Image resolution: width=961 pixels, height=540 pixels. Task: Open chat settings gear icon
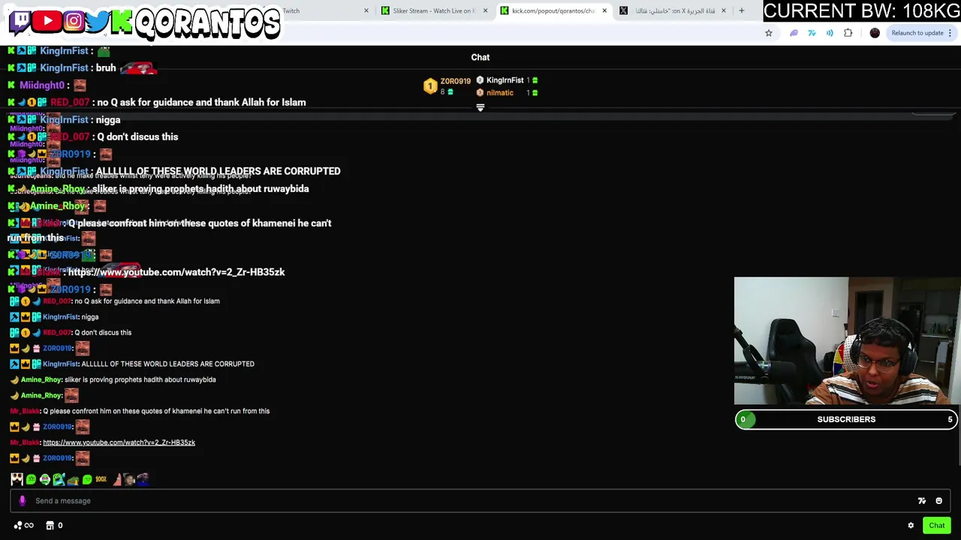point(911,526)
